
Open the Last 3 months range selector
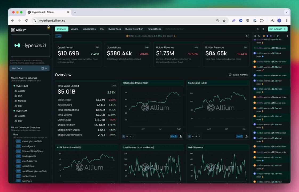[x=238, y=75]
